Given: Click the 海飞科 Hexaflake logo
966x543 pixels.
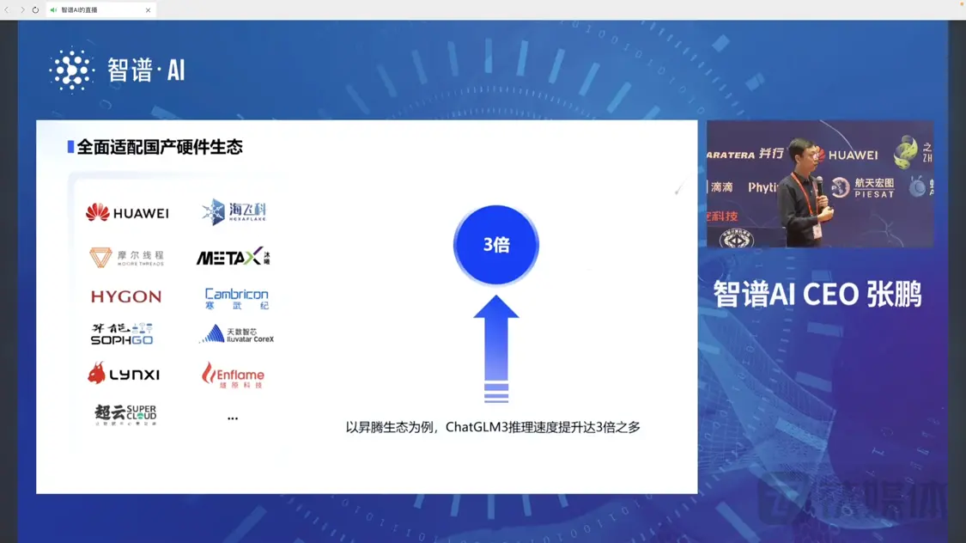Looking at the screenshot, I should click(234, 211).
